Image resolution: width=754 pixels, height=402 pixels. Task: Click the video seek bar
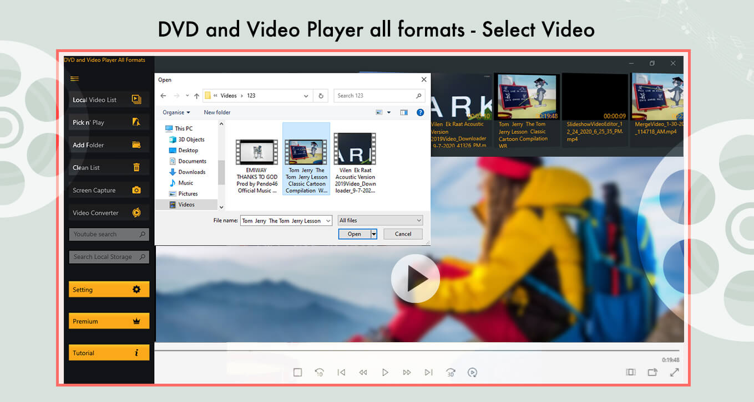[x=417, y=351]
